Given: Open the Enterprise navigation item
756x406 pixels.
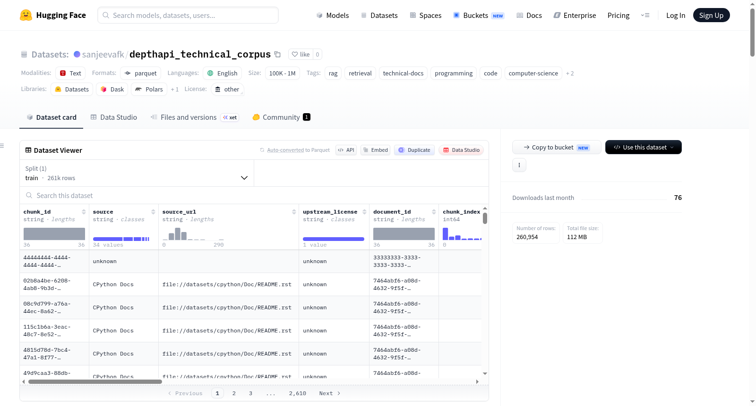Looking at the screenshot, I should (x=575, y=15).
